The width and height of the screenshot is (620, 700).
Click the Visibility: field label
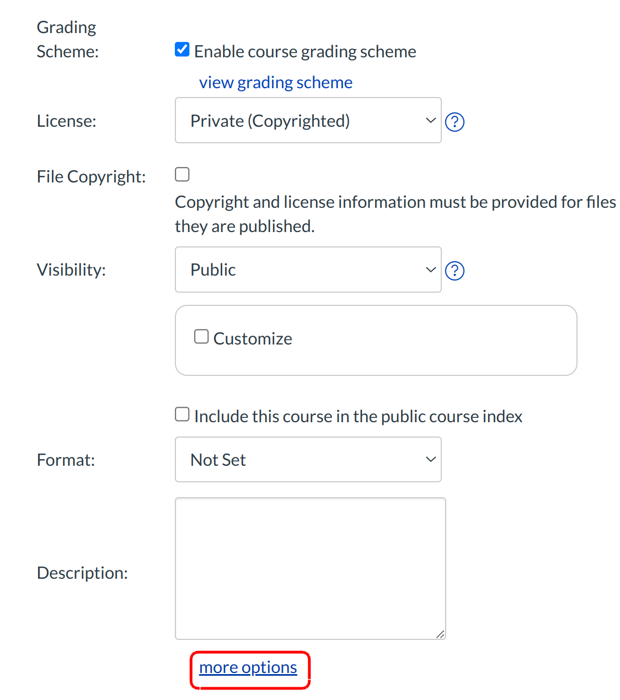tap(71, 270)
